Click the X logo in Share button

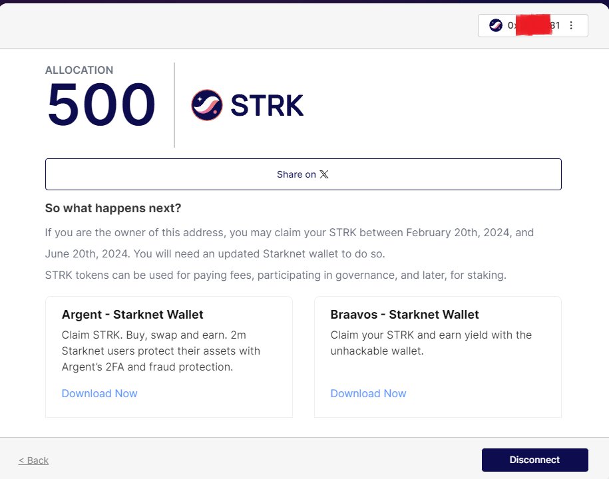(x=324, y=174)
